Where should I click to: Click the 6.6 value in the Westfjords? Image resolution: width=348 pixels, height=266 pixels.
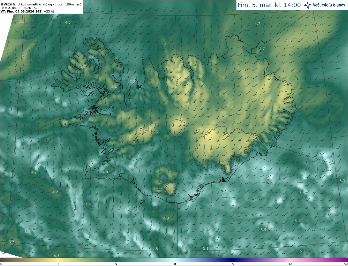92,57
